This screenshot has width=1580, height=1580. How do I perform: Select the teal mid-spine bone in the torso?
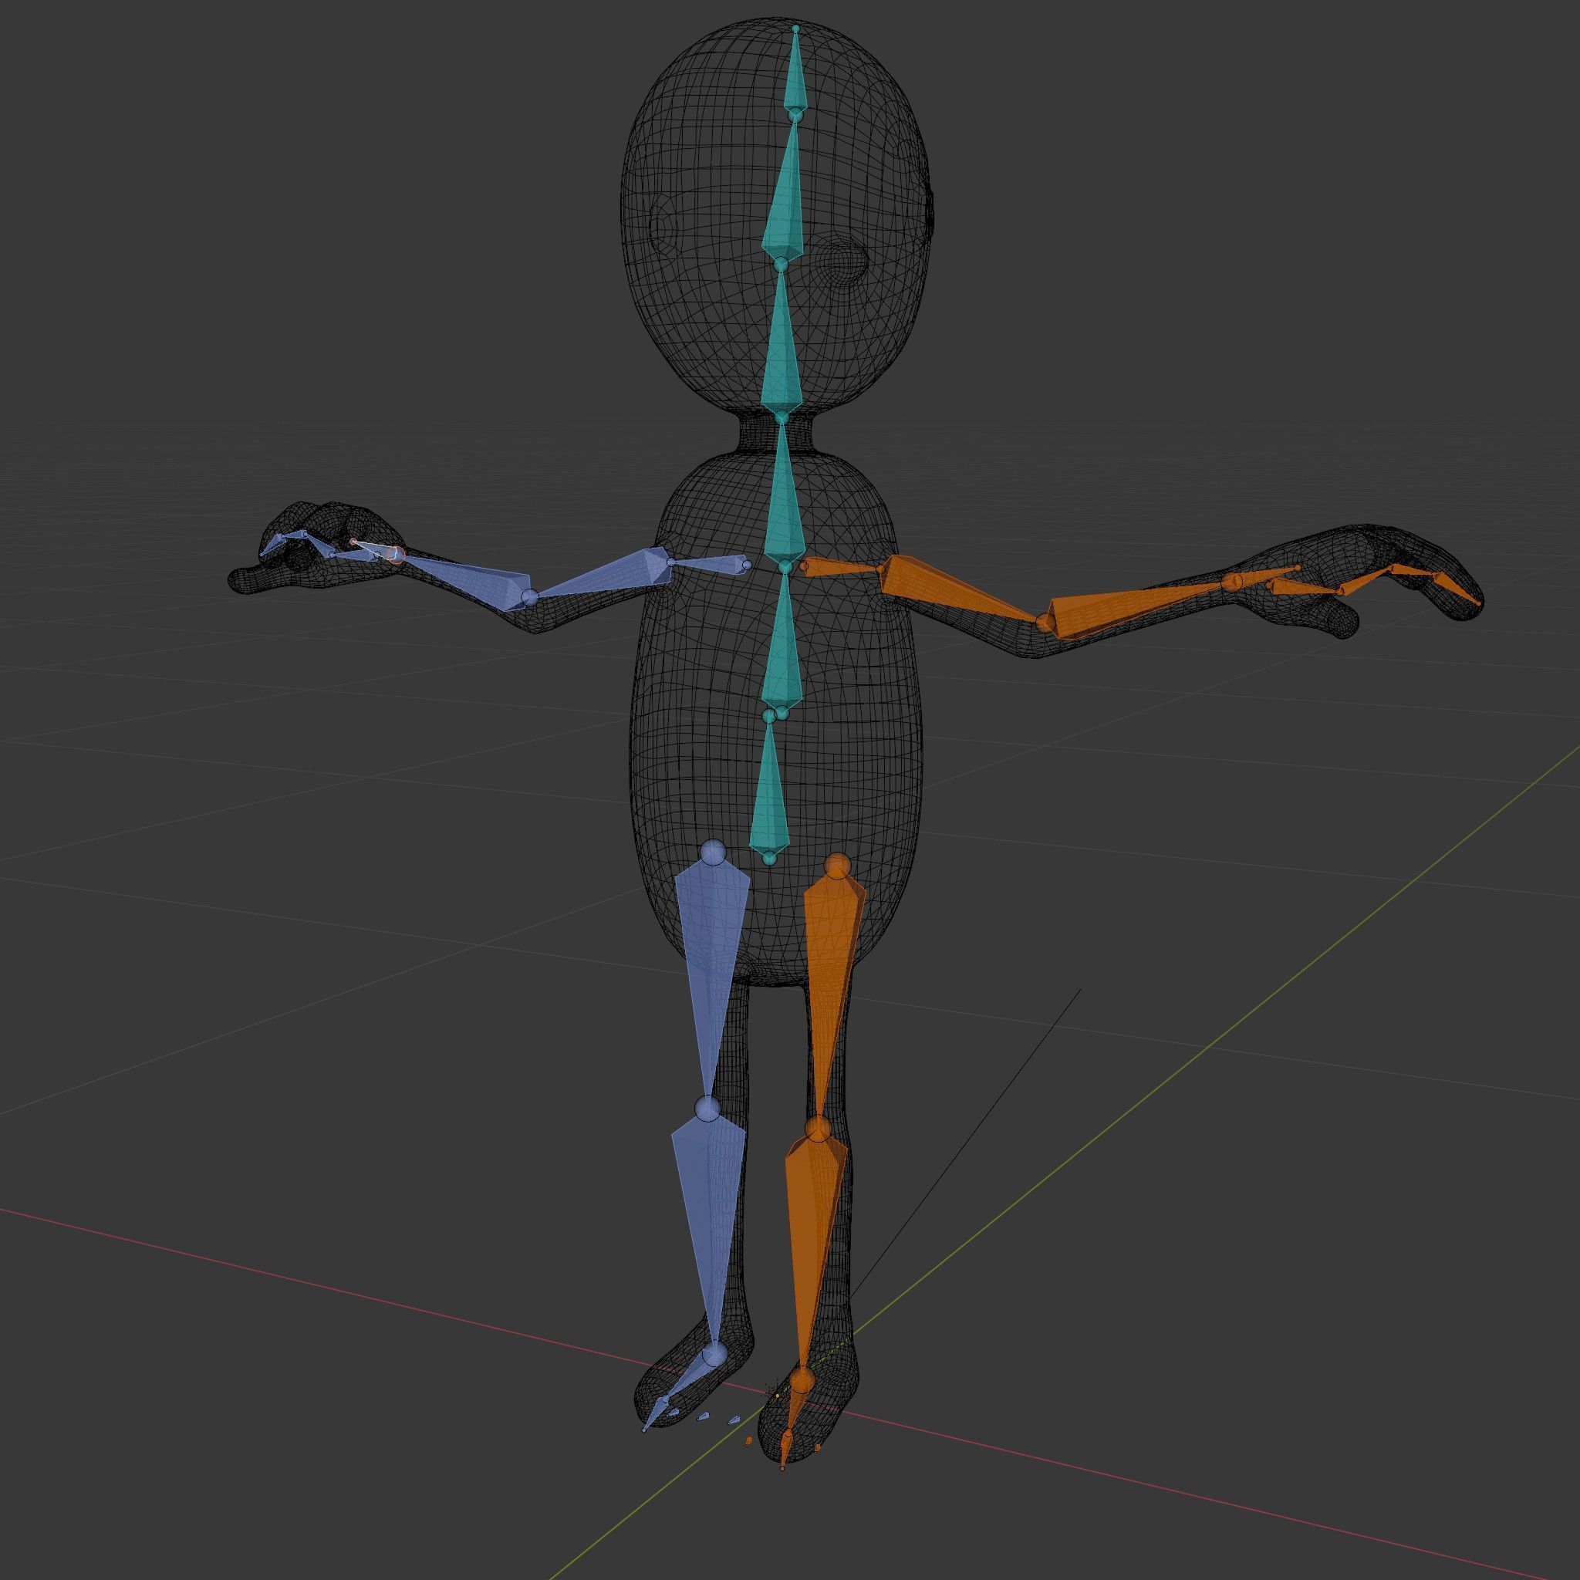pyautogui.click(x=784, y=642)
